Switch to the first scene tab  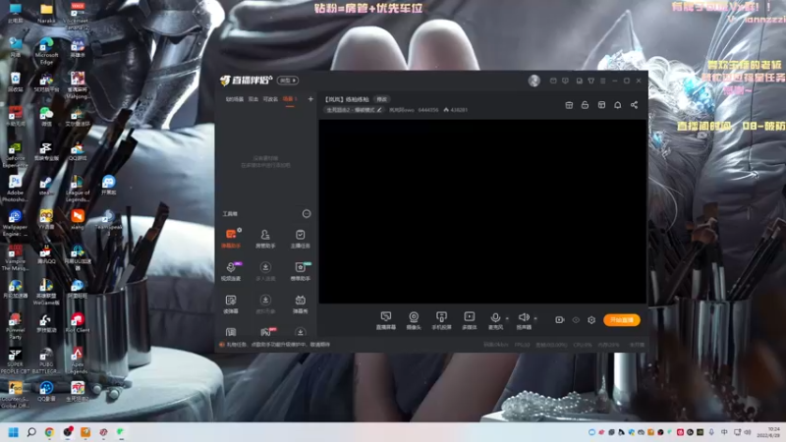point(234,99)
